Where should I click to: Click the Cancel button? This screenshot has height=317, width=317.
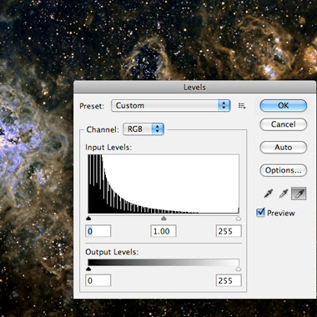tap(284, 124)
